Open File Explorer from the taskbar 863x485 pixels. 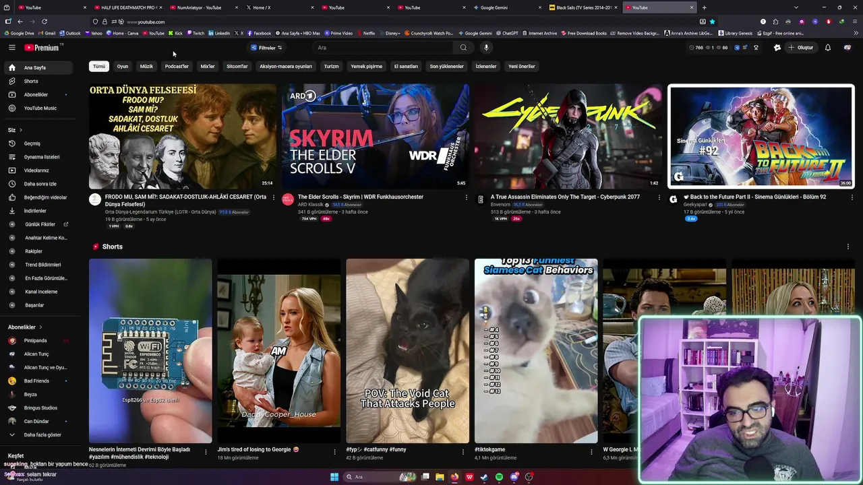tap(440, 477)
